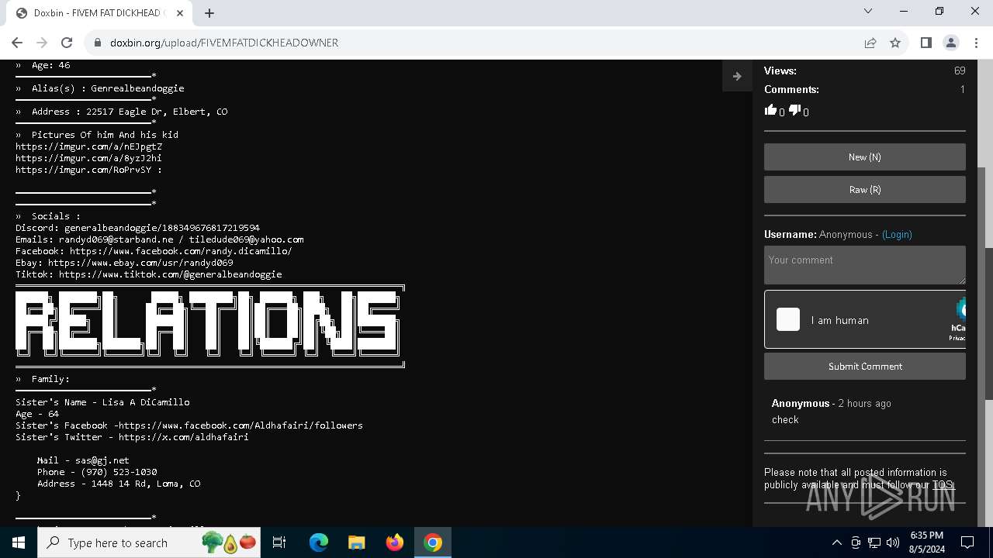The height and width of the screenshot is (558, 993).
Task: Select the comment text "check"
Action: pos(785,419)
